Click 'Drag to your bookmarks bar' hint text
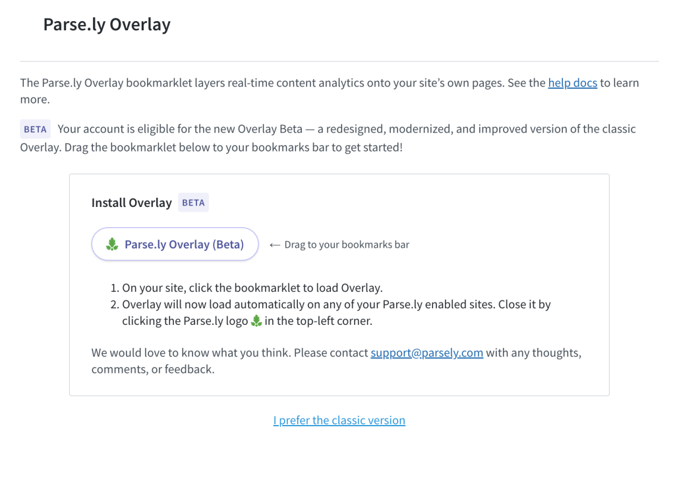 point(347,244)
